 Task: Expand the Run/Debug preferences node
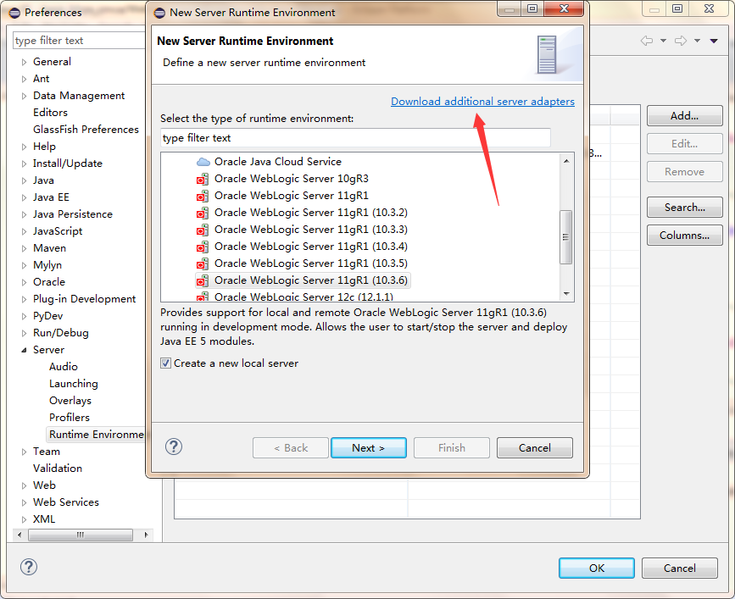[x=25, y=334]
